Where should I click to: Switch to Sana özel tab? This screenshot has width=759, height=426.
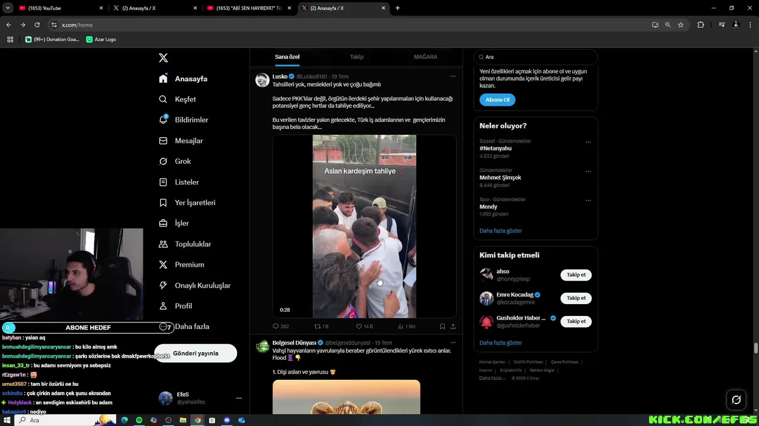tap(287, 57)
